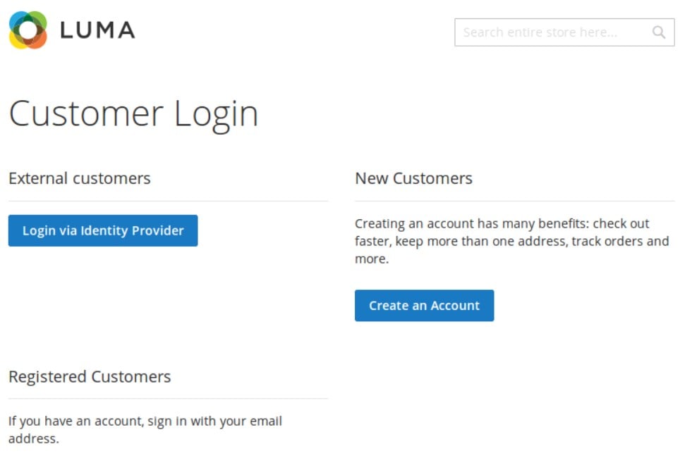Click the New Customers heading
This screenshot has height=456, width=685.
pyautogui.click(x=413, y=178)
